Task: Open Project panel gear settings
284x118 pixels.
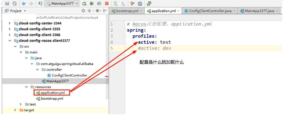Action: pos(98,11)
